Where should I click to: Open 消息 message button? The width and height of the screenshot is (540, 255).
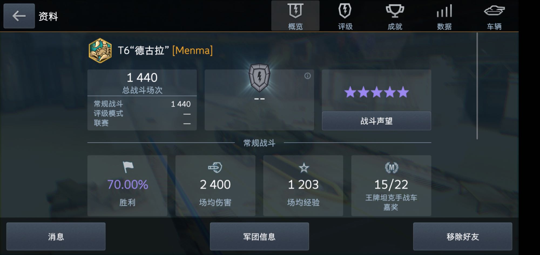pos(56,237)
